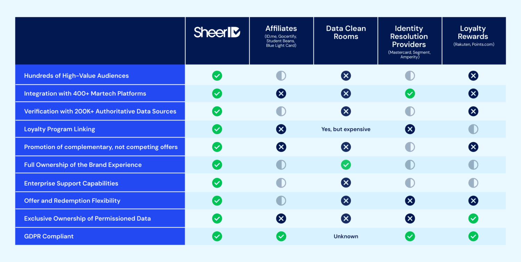The image size is (521, 262).
Task: Select the X under Loyalty Rewards for Offer and Redemption Flexibility
Action: click(x=473, y=200)
